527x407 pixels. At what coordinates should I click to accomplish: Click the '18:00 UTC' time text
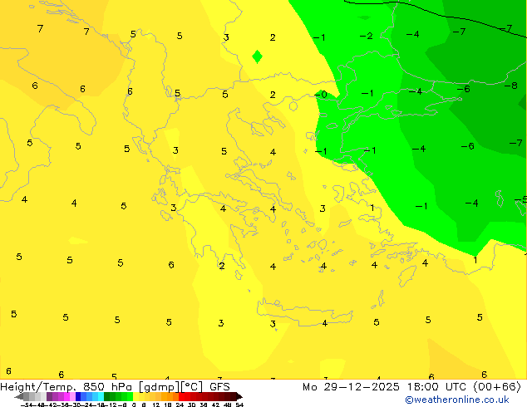(436, 387)
